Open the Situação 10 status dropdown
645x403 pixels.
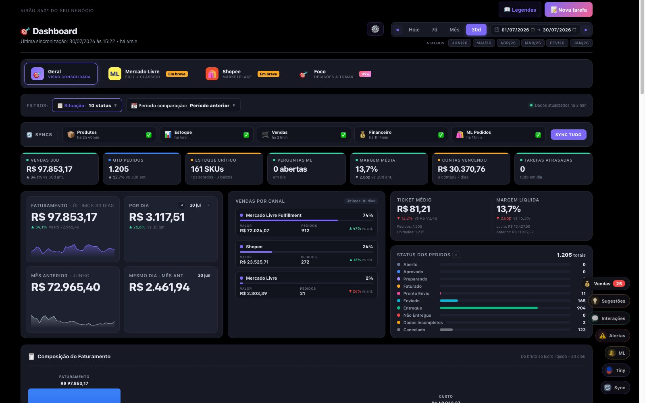tap(87, 105)
